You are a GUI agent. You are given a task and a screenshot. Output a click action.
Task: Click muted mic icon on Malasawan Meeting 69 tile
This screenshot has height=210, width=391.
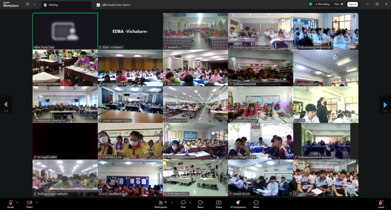[x=35, y=121]
